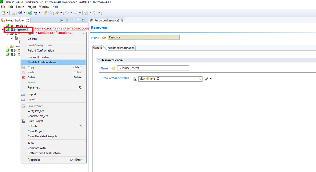Select the os_sample_sc1 project row

click(19, 26)
